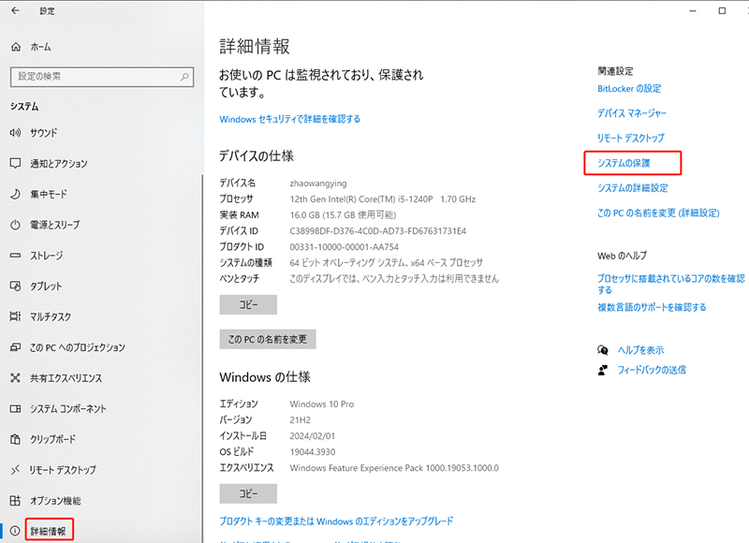Screen dimensions: 749x543
Task: Select the 通知とアクション sidebar icon
Action: point(14,164)
